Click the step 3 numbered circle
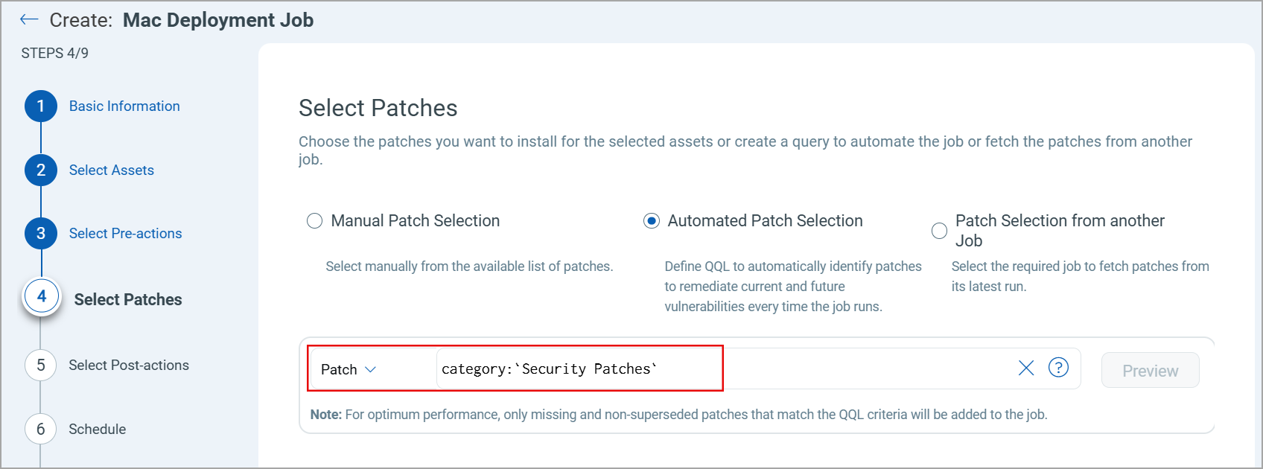Screen dimensions: 1263x469 pos(40,233)
